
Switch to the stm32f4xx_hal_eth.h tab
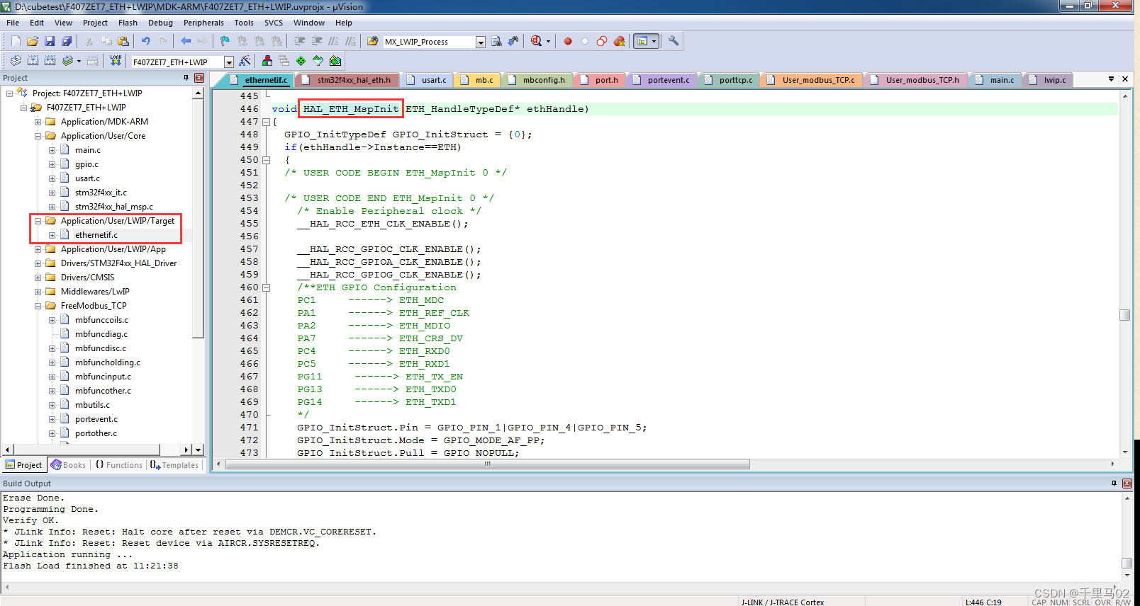click(x=347, y=80)
